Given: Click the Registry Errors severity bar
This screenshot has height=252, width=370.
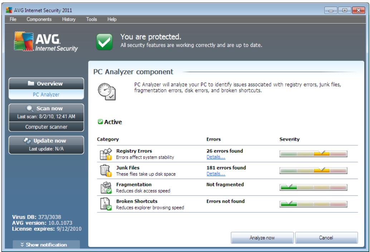Looking at the screenshot, I should 313,154.
